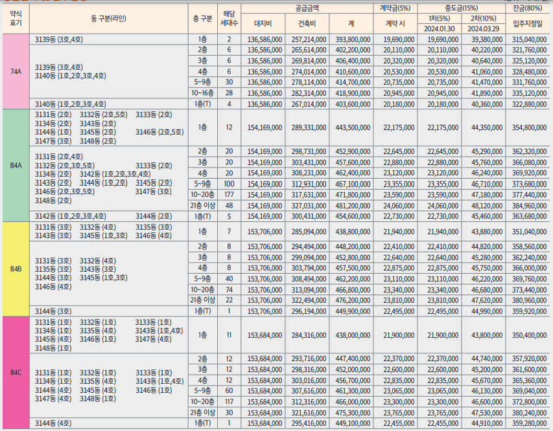This screenshot has width=553, height=431.
Task: Click the 해당 세대수 column header
Action: pyautogui.click(x=229, y=18)
